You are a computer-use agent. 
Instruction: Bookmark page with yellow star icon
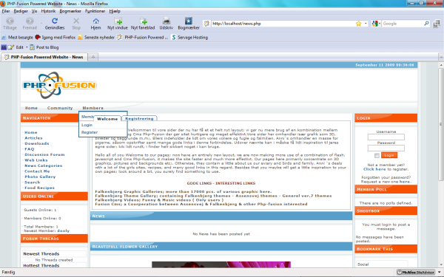358,24
